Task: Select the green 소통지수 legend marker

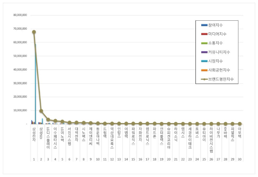Action: (204, 43)
